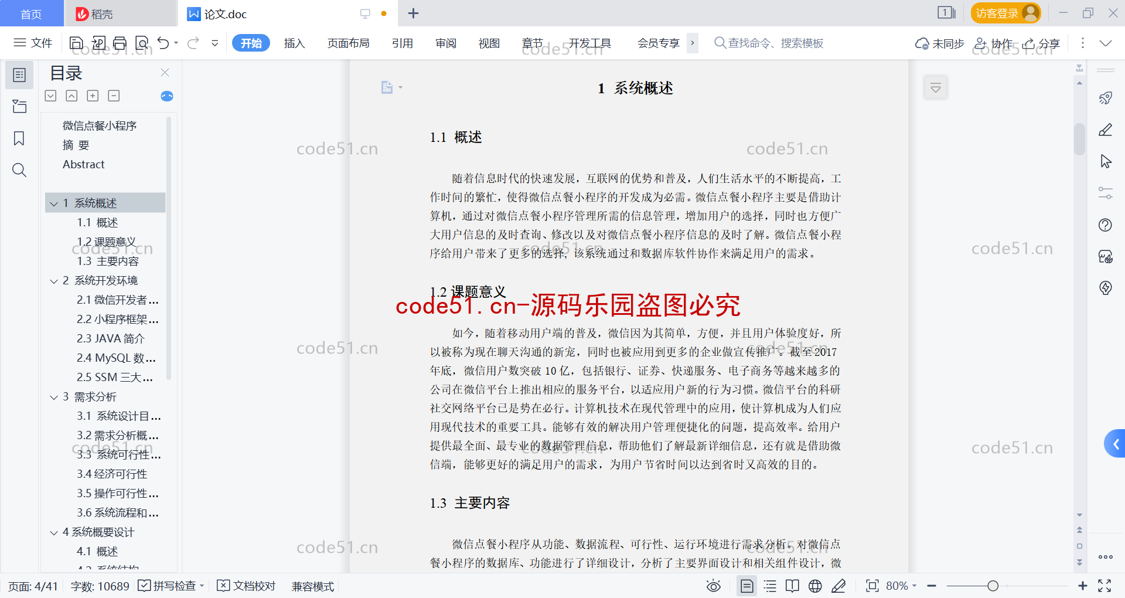Collapse all outline levels button
This screenshot has height=598, width=1125.
[71, 96]
